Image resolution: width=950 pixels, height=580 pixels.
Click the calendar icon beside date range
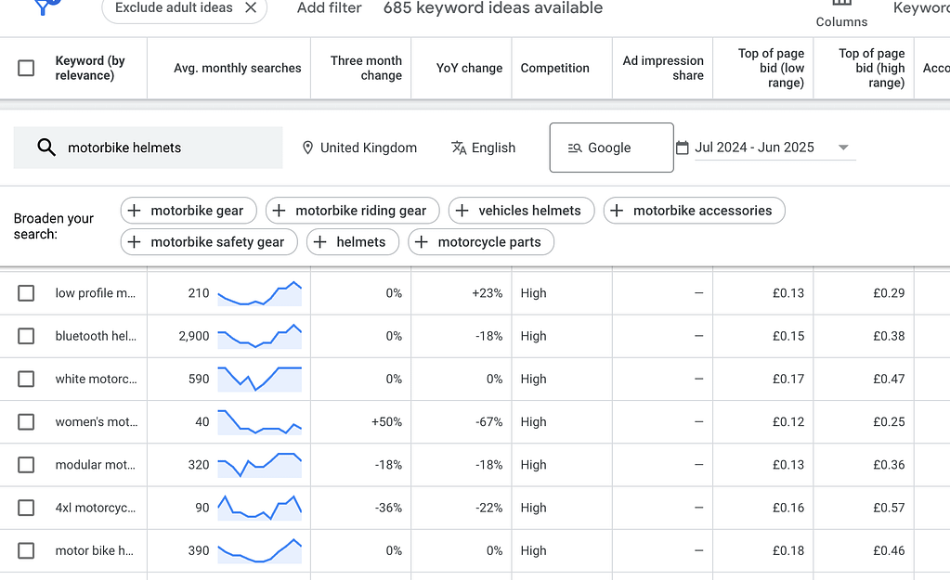(x=683, y=148)
